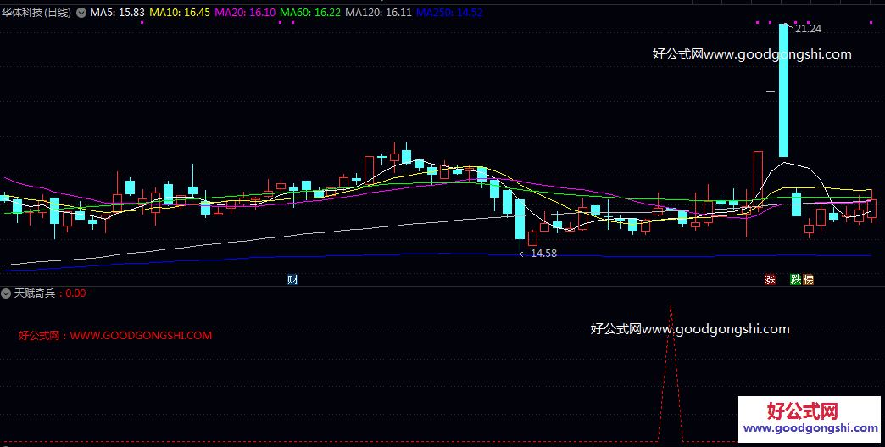Click the magenta MA20 legend color text
The width and height of the screenshot is (885, 447).
(x=246, y=13)
